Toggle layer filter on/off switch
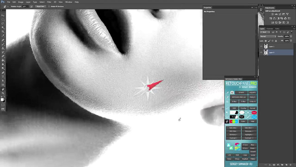The height and width of the screenshot is (167, 296). pos(292,32)
